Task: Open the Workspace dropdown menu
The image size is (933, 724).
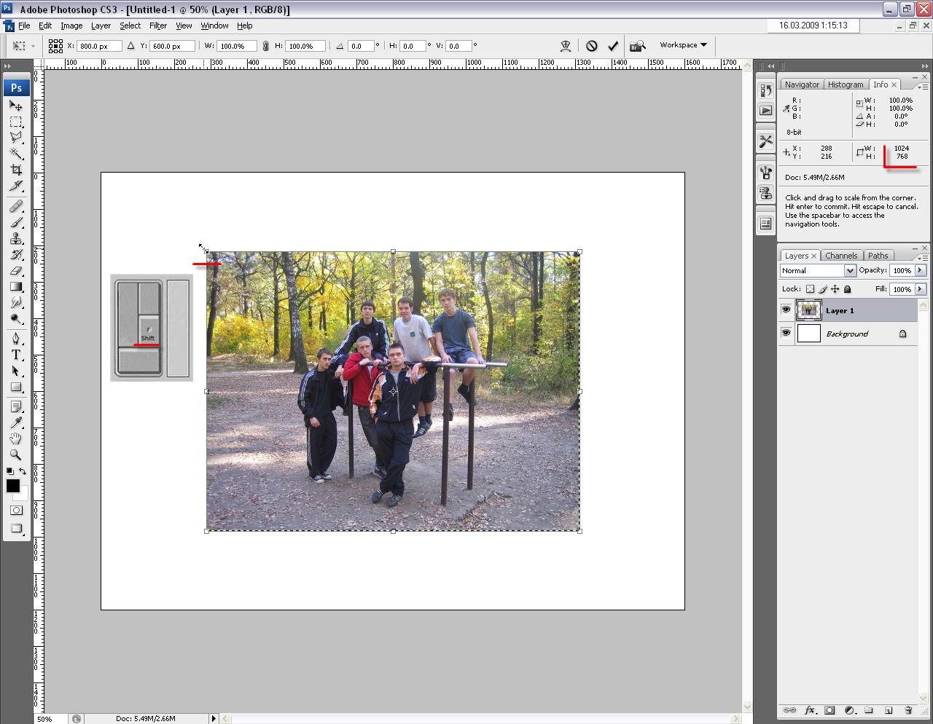Action: (683, 45)
